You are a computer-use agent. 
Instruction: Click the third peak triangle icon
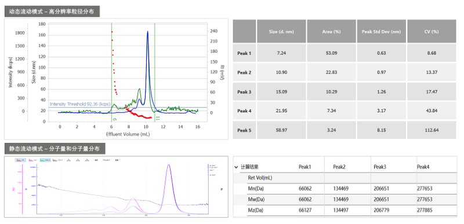(x=87, y=160)
